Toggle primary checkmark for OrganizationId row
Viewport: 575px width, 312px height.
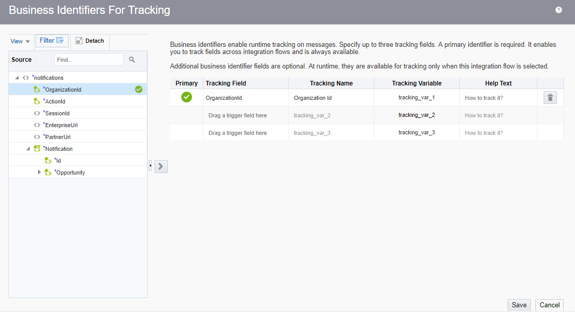click(x=186, y=97)
